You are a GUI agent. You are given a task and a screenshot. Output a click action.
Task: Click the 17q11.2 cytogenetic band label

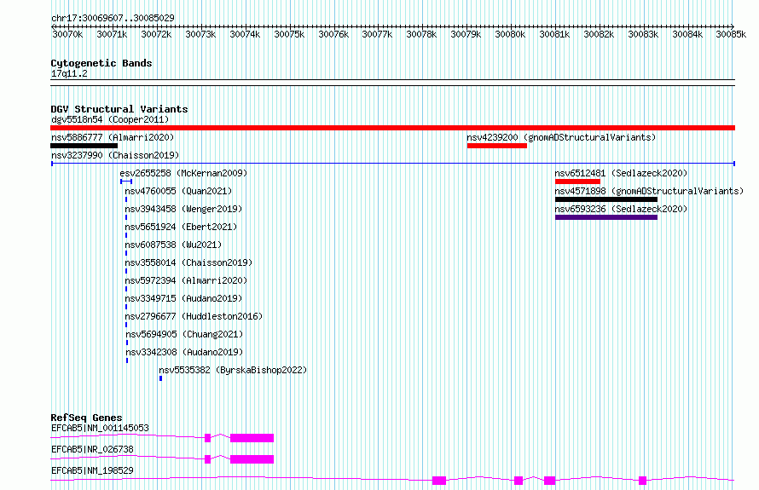point(69,73)
